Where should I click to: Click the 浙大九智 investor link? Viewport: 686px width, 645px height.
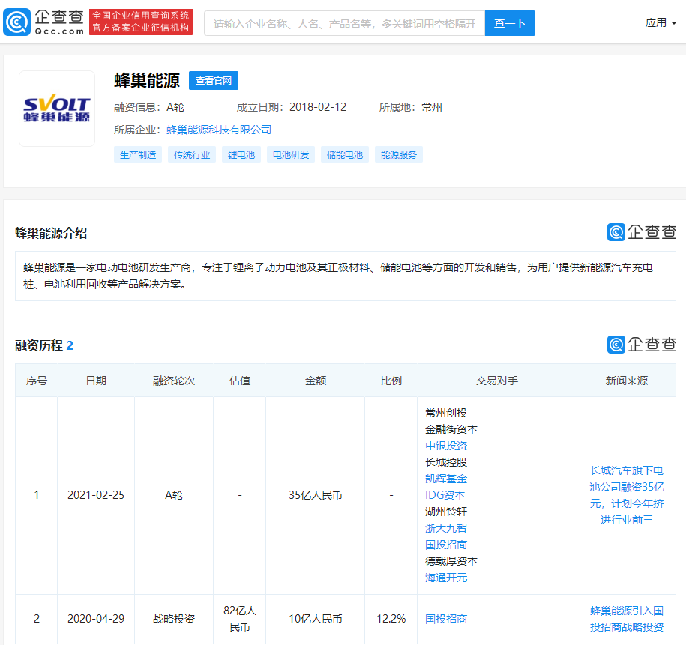[445, 527]
